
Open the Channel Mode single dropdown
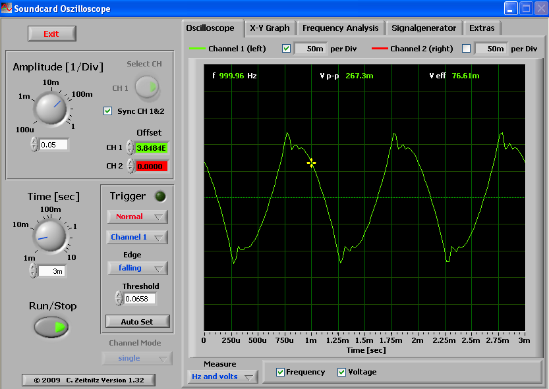[137, 358]
